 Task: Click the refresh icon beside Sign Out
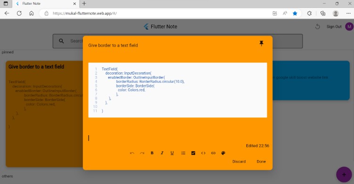coord(317,27)
